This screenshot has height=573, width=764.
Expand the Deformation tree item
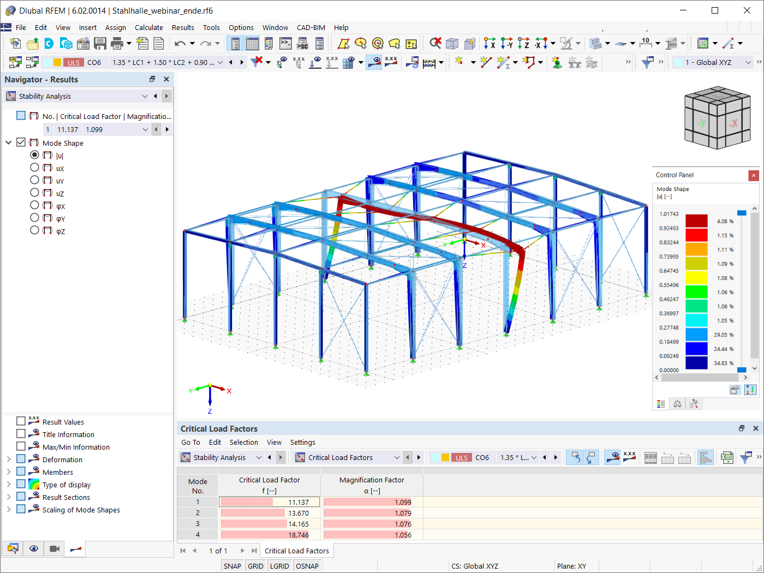9,459
